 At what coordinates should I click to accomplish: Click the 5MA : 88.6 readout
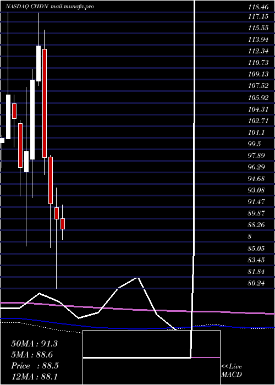click(32, 355)
